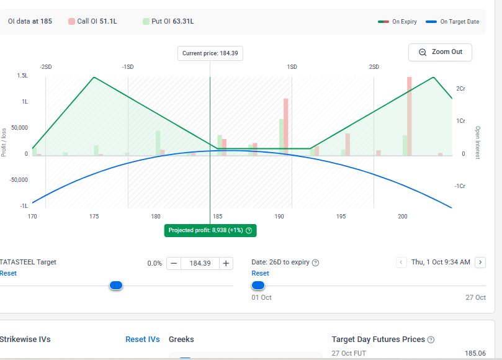
Task: Click the Projected profit: 8,938 badge
Action: click(210, 231)
